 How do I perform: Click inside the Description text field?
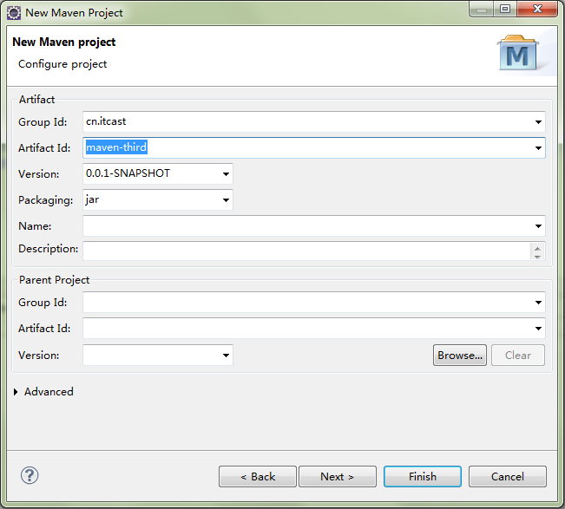click(304, 251)
